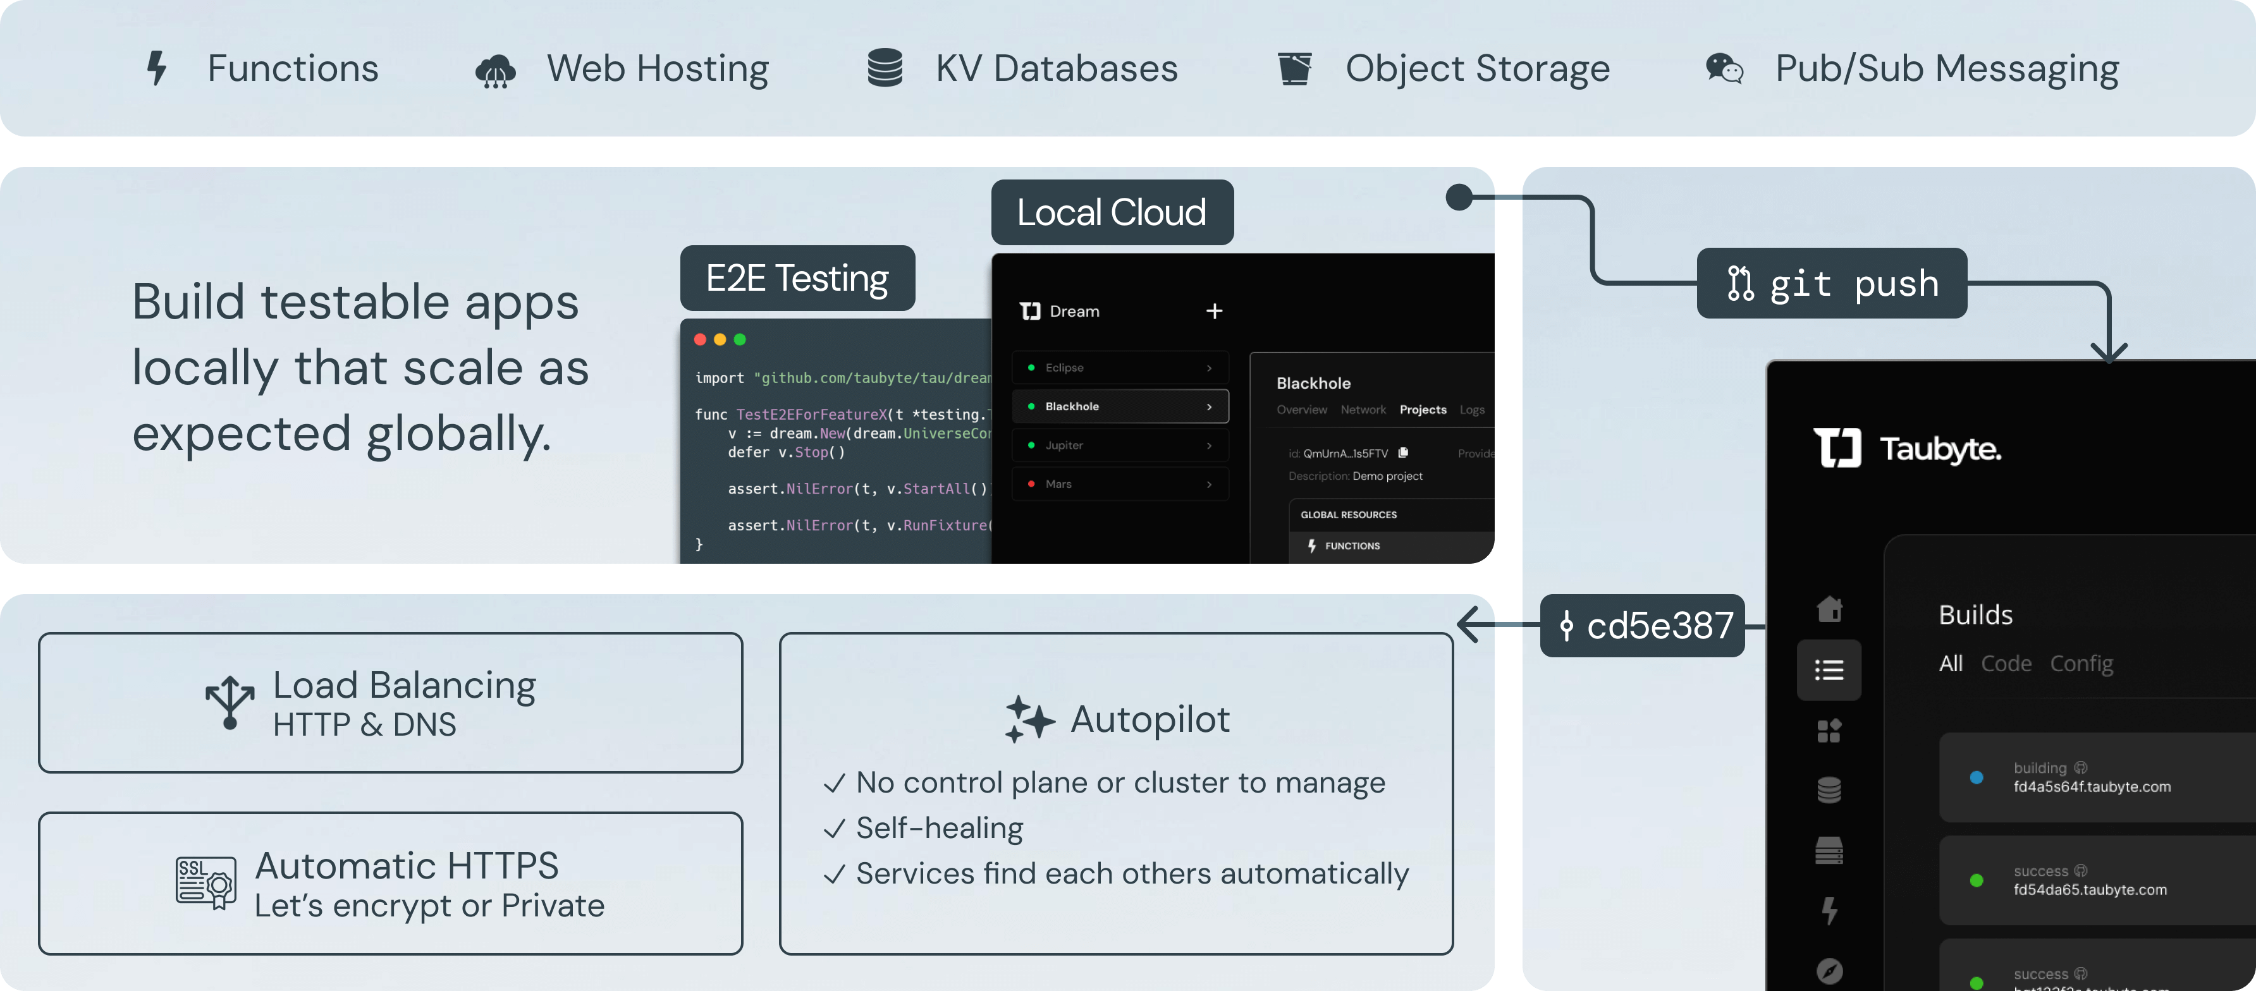This screenshot has height=991, width=2256.
Task: Click the lightning functions icon in sidebar
Action: (x=1829, y=911)
